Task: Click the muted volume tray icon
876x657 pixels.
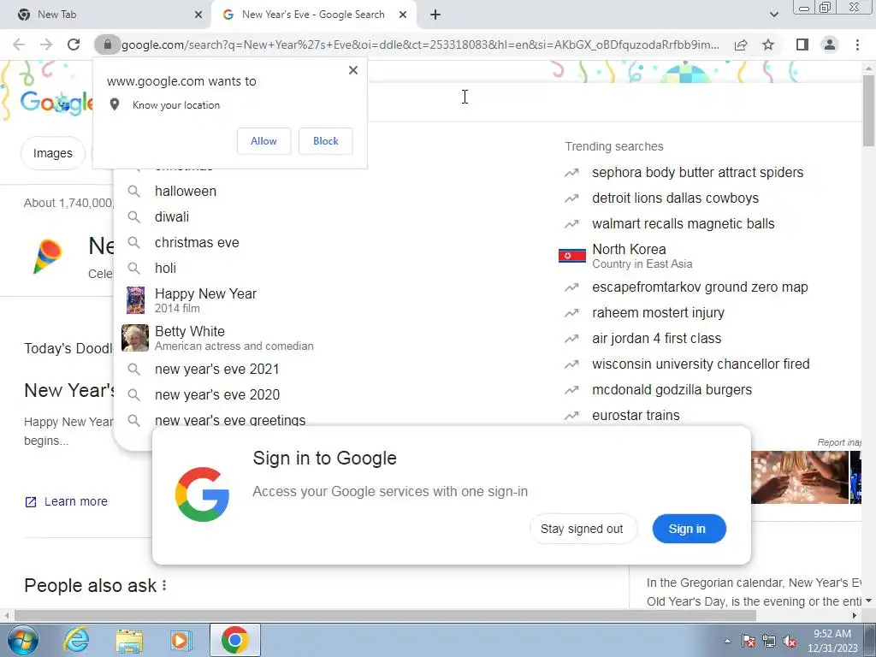Action: coord(790,642)
